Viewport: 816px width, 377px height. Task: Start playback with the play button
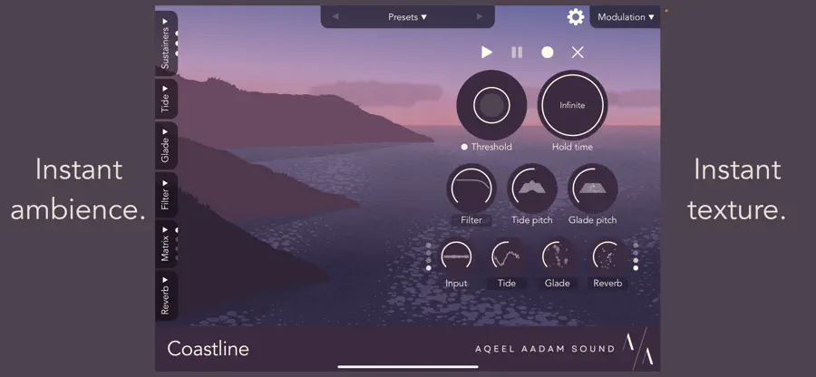487,52
